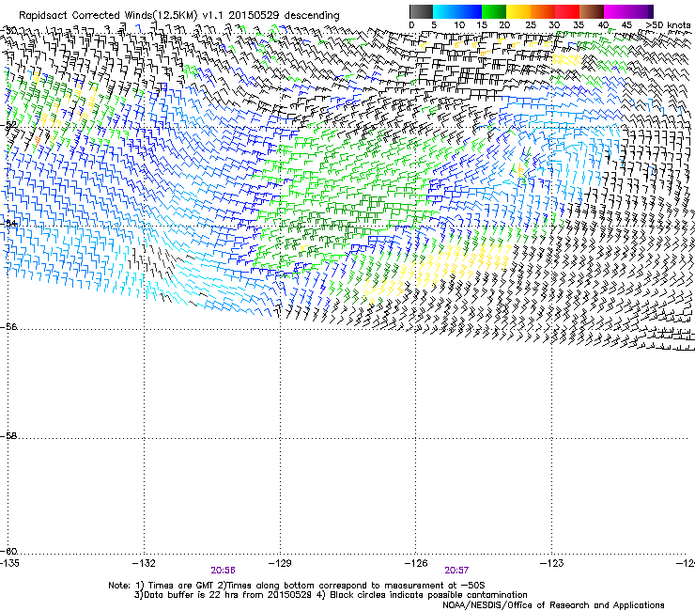Click the legend tick label 40
Viewport: 695px width, 611px height.
(603, 25)
